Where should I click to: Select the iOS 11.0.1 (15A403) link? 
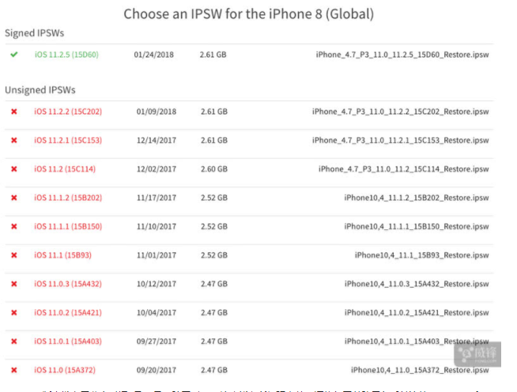pos(68,341)
